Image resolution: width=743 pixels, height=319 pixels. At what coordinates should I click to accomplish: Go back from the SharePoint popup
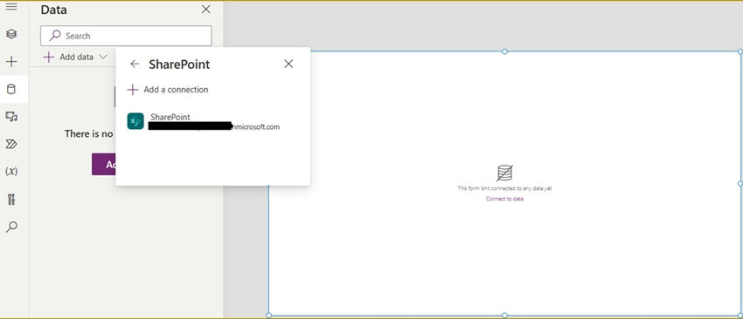tap(135, 64)
